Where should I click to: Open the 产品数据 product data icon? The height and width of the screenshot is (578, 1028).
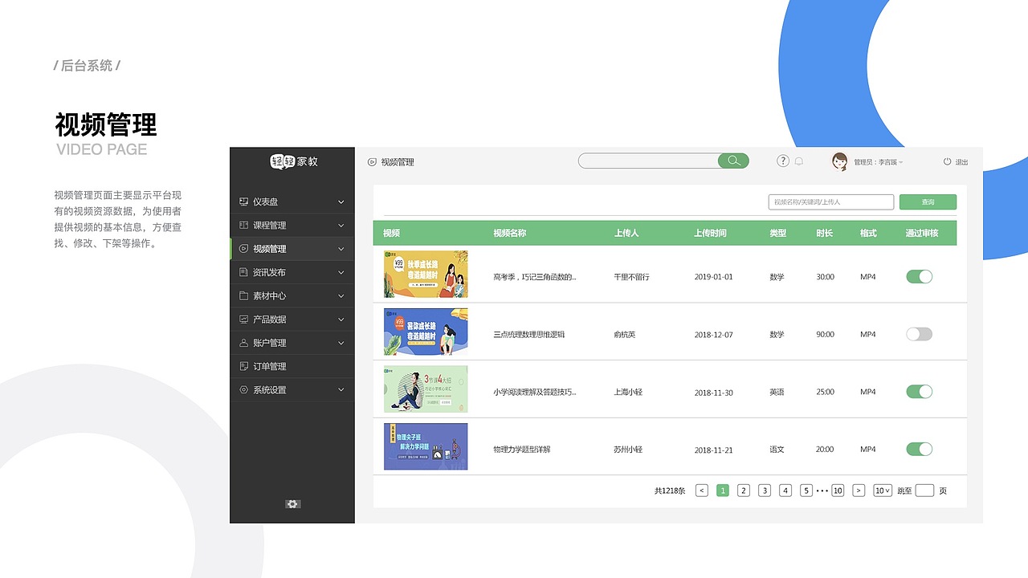(245, 319)
